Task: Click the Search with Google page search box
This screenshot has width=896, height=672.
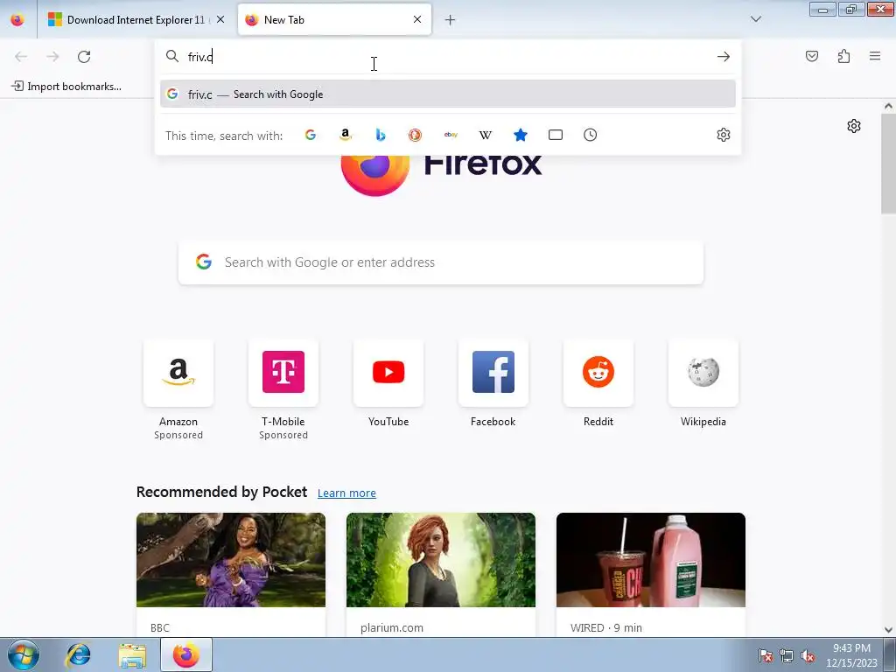Action: click(441, 262)
